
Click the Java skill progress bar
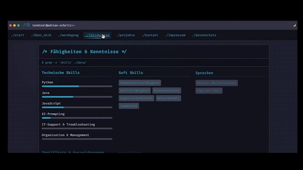click(x=77, y=97)
